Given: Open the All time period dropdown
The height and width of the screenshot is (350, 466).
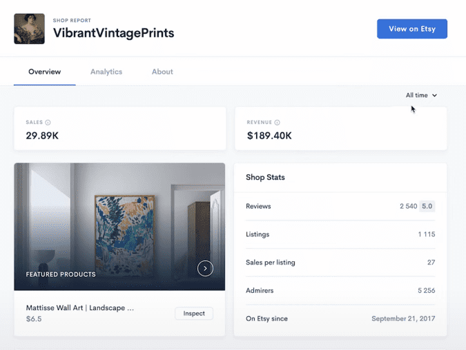Looking at the screenshot, I should coord(421,95).
